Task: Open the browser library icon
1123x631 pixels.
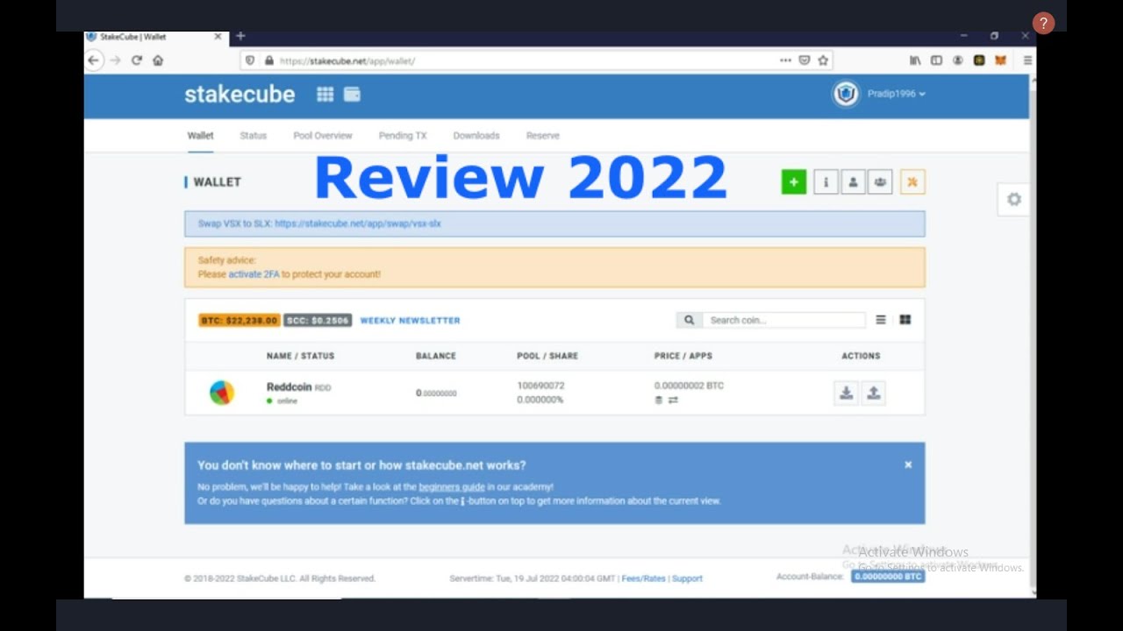Action: tap(915, 60)
